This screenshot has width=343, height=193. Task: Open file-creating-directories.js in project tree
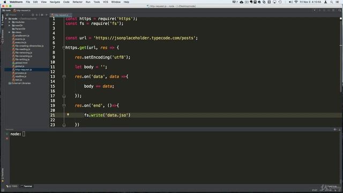pos(28,46)
